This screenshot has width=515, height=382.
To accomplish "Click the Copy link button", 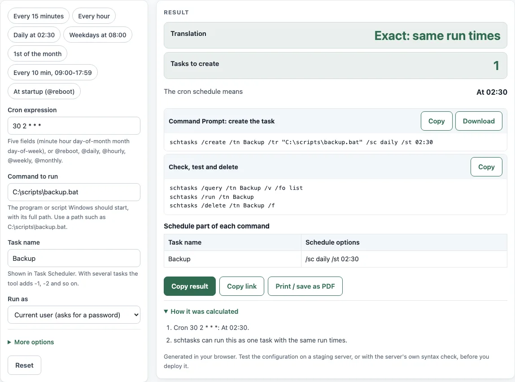I will click(x=242, y=286).
